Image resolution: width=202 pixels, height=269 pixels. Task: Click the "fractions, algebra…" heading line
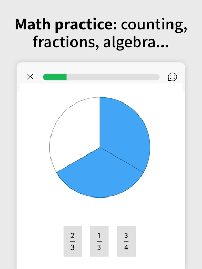(x=101, y=42)
